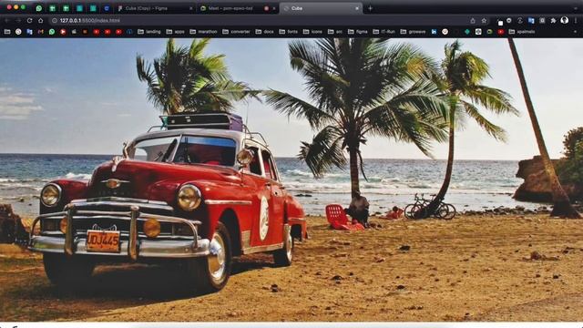Expand the tab search arrow at top right
Image resolution: width=583 pixels, height=328 pixels.
tap(577, 8)
